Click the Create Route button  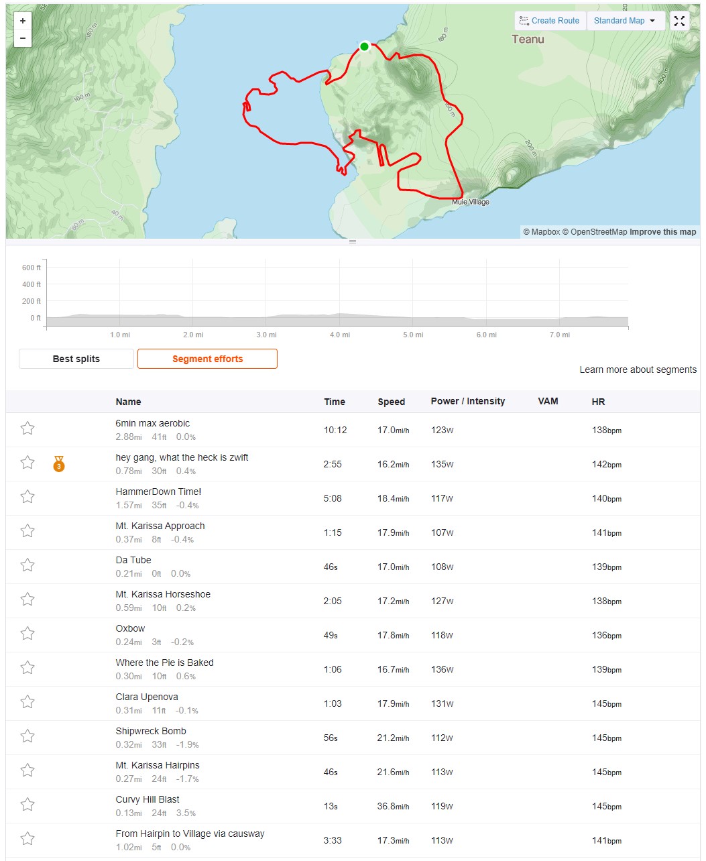tap(550, 21)
